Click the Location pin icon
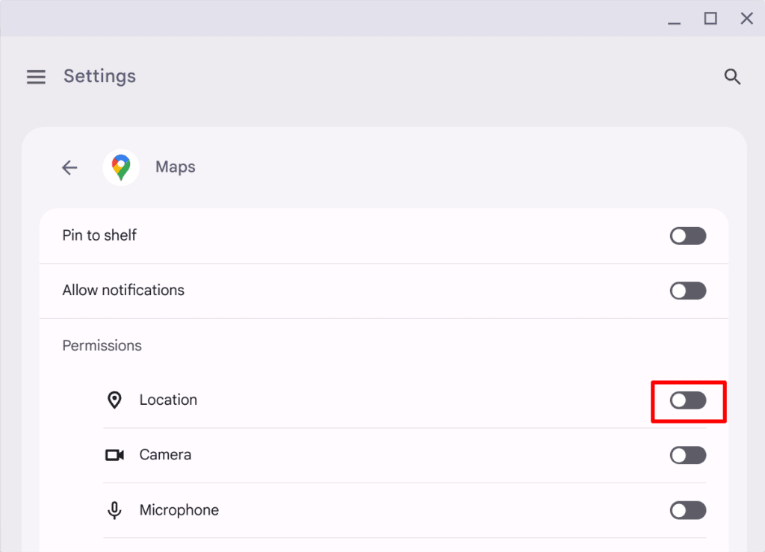765x552 pixels. 114,400
